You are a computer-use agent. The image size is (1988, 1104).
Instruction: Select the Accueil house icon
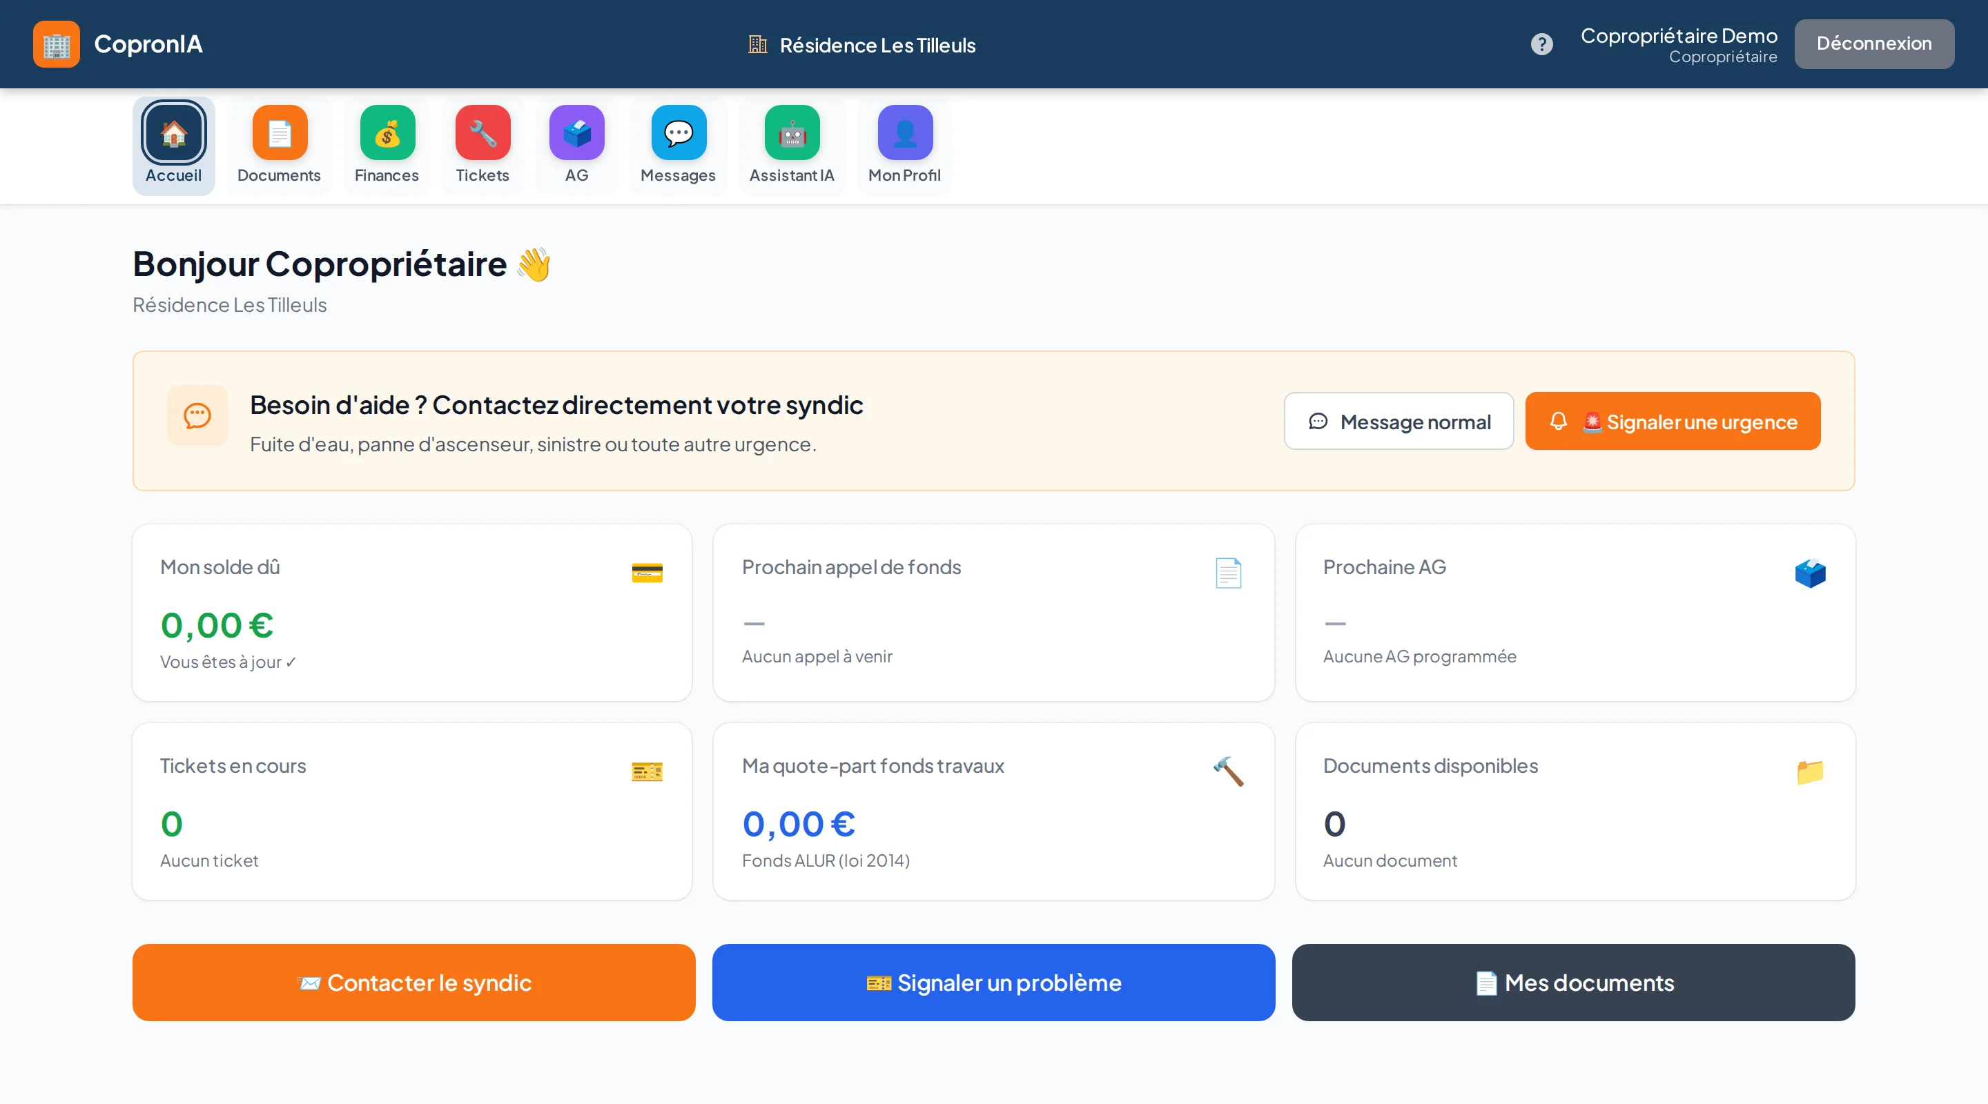click(174, 132)
